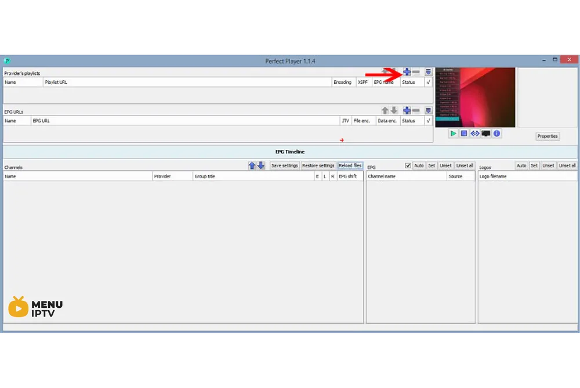Move channel down with blue arrow

click(261, 166)
